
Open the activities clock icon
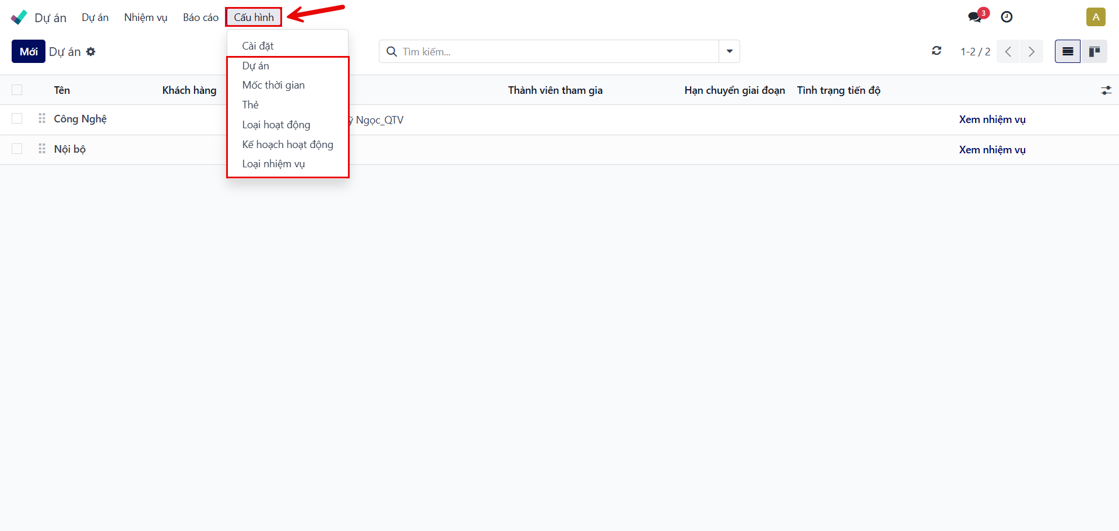pyautogui.click(x=1007, y=17)
